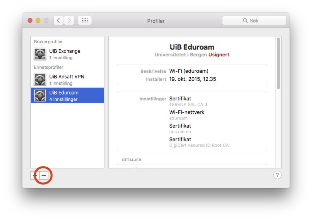Select the UiB Eduroam profile row
Viewport: 312px width, 220px height.
67,96
